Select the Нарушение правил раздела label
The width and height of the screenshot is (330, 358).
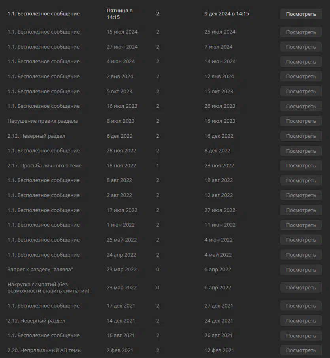tap(43, 121)
